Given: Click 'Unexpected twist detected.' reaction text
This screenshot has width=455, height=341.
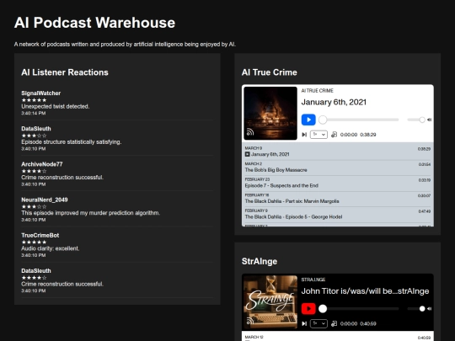Looking at the screenshot, I should [x=55, y=106].
